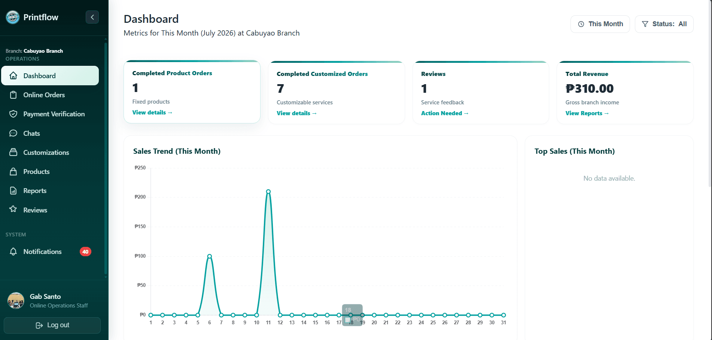712x340 pixels.
Task: Open Online Orders clipboard icon
Action: [13, 95]
